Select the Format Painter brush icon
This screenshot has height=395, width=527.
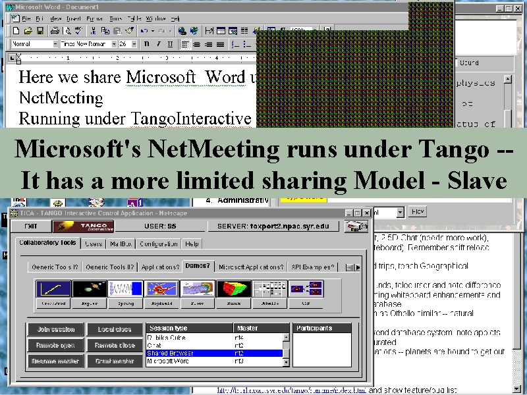point(129,31)
